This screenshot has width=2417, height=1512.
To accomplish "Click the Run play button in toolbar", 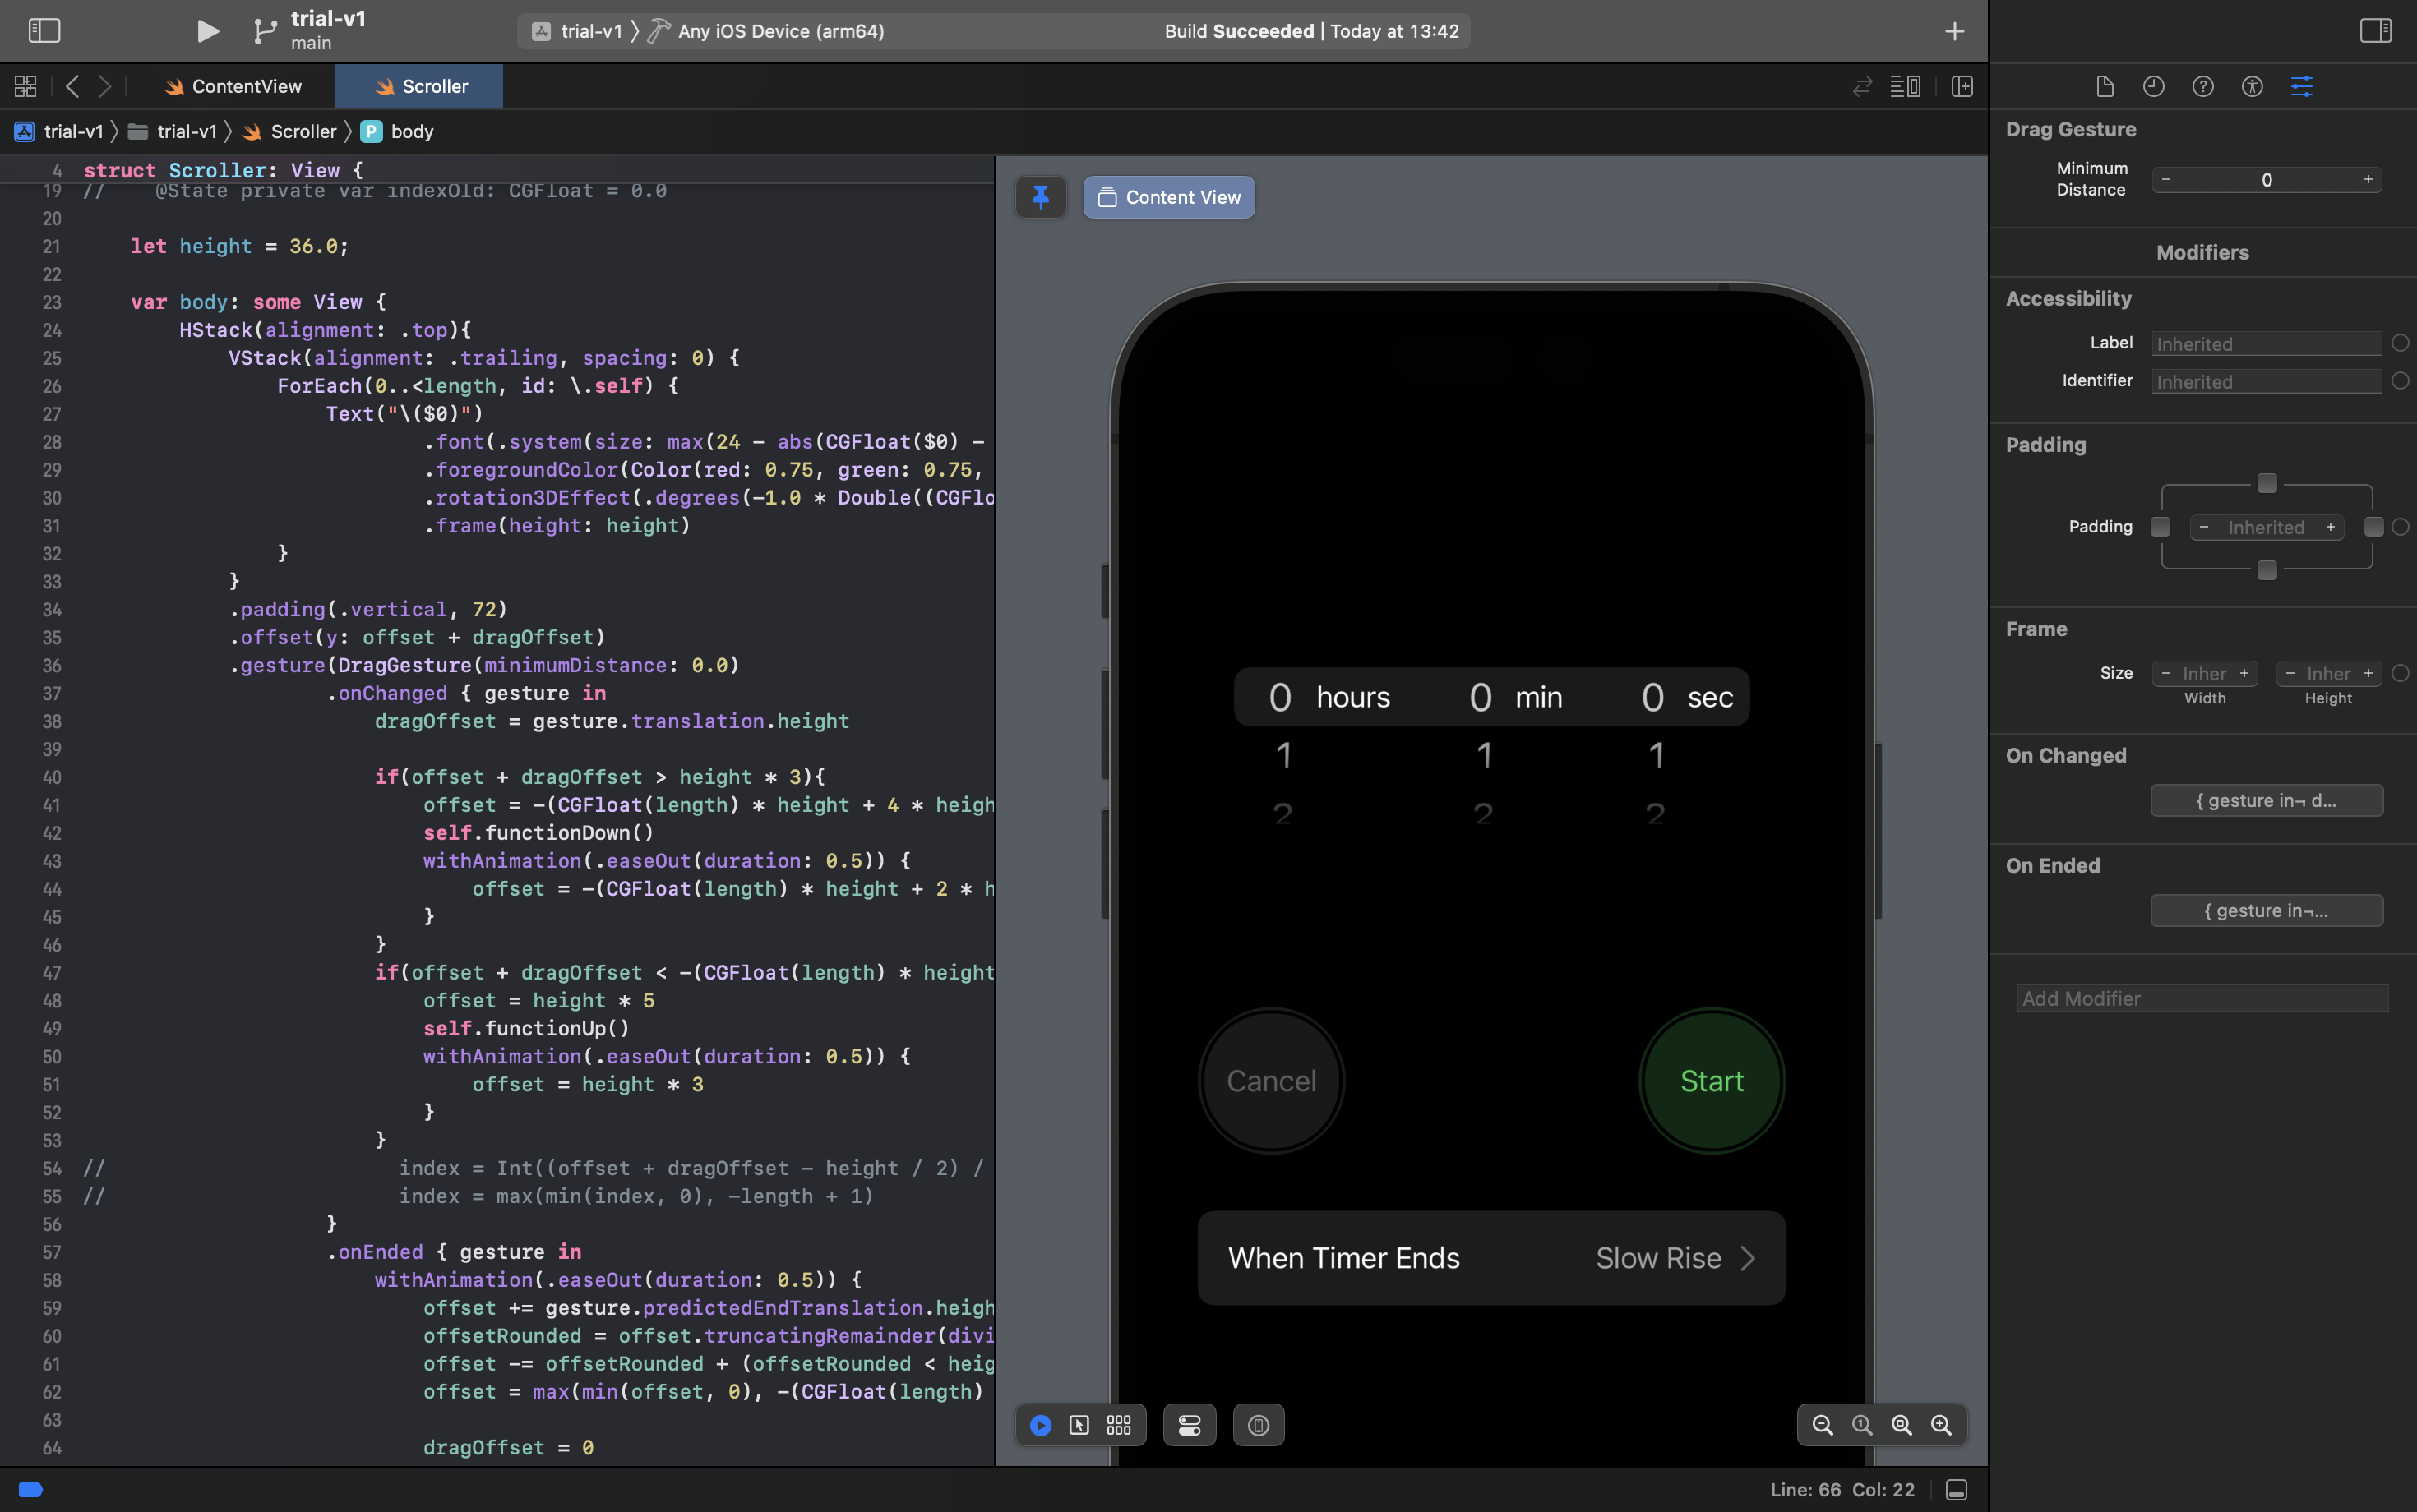I will (207, 31).
